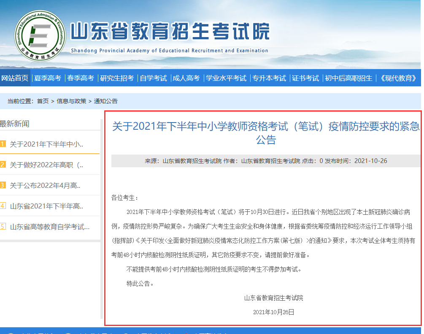Switch to the 夏季高考 tab
Image resolution: width=424 pixels, height=334 pixels.
(x=48, y=78)
